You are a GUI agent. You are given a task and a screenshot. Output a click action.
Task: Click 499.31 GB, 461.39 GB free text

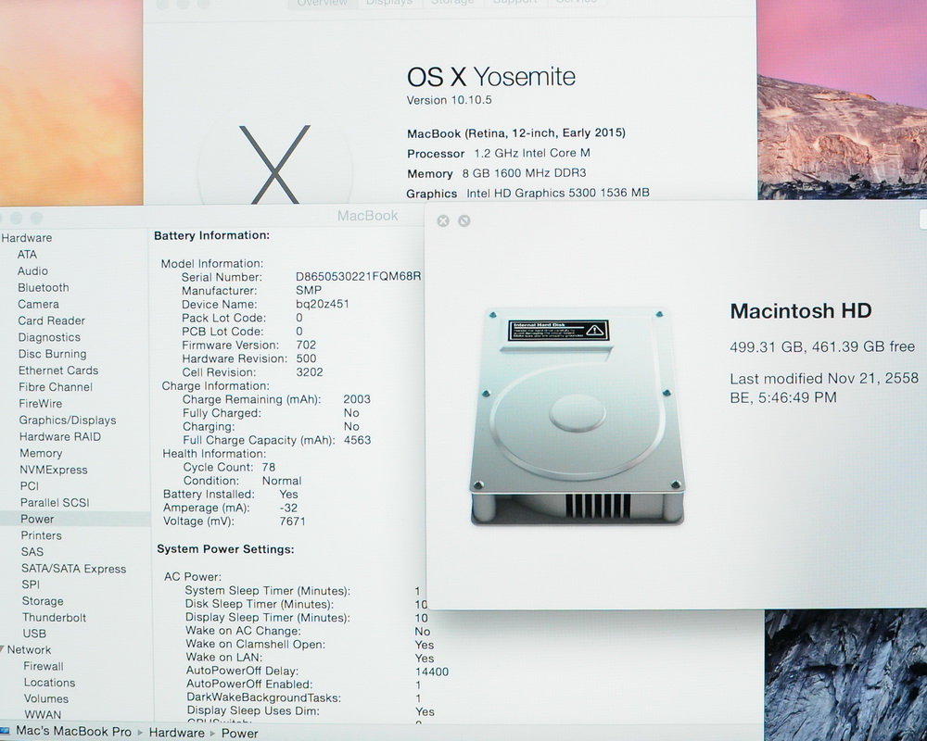pyautogui.click(x=822, y=346)
